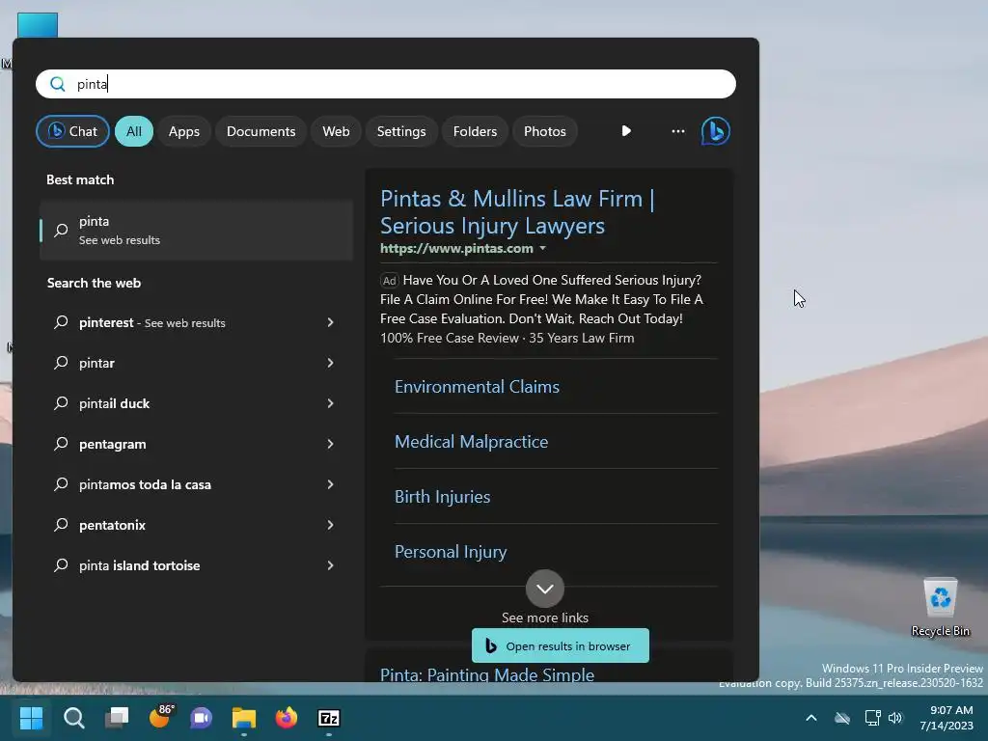Viewport: 988px width, 741px height.
Task: Switch to the Apps filter tab
Action: [184, 131]
